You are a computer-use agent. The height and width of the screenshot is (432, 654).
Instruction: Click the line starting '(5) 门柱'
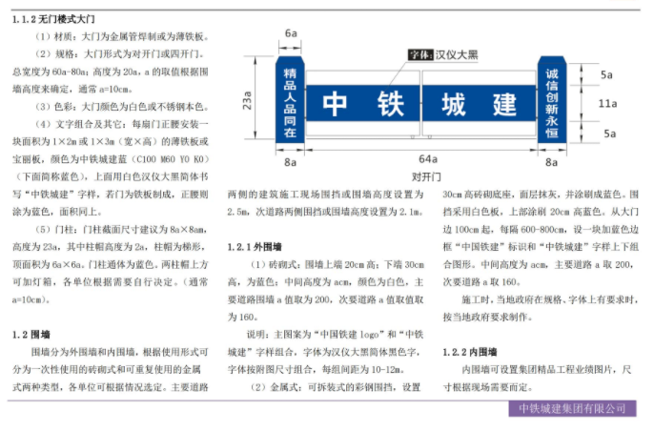point(121,230)
